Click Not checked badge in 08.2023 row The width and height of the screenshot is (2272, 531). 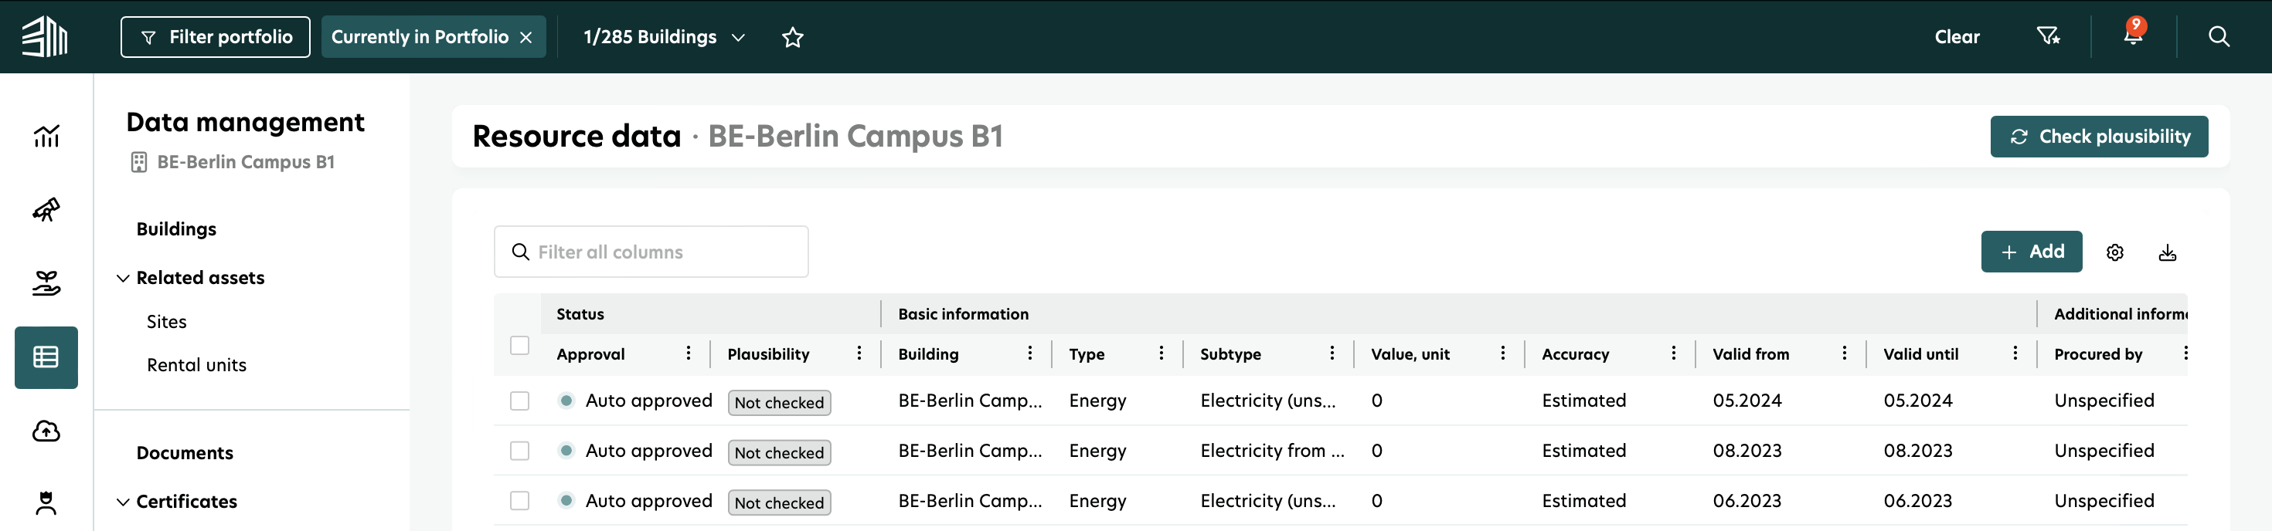[x=780, y=452]
